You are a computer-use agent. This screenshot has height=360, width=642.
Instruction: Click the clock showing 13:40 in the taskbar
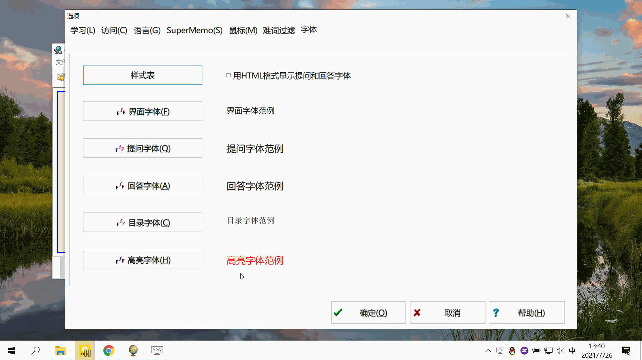pyautogui.click(x=597, y=350)
